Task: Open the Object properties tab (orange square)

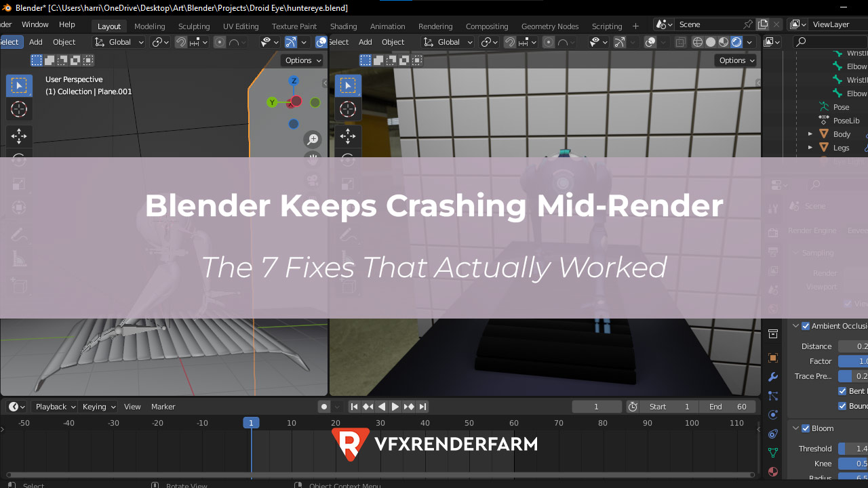Action: (x=772, y=358)
